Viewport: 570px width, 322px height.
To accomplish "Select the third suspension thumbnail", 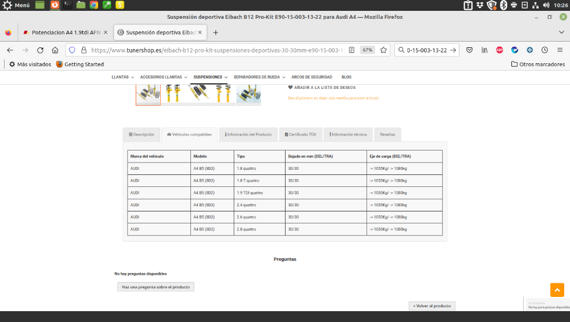I will pyautogui.click(x=198, y=95).
